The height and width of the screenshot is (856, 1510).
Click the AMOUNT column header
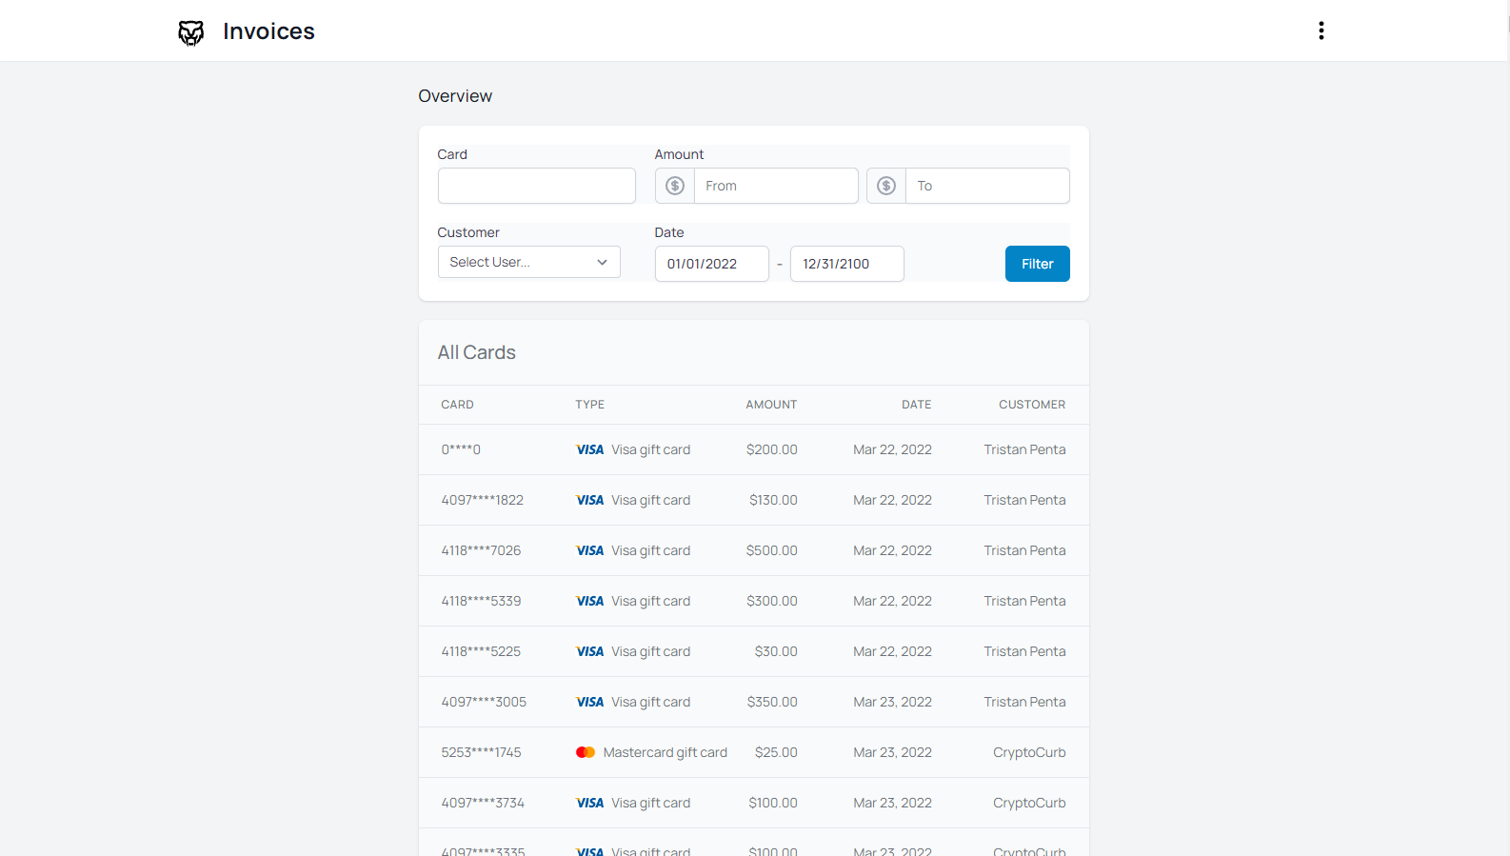pos(771,405)
